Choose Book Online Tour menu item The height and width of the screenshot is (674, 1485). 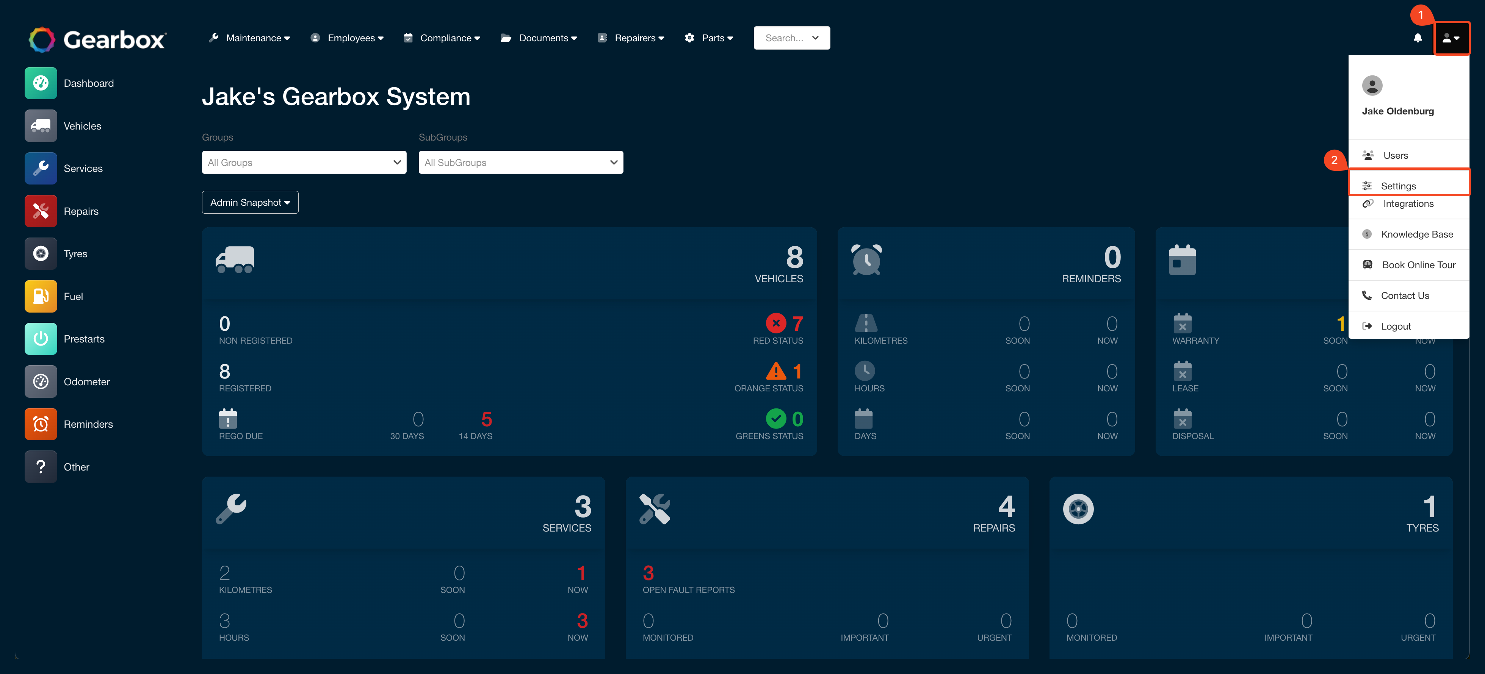pyautogui.click(x=1408, y=264)
